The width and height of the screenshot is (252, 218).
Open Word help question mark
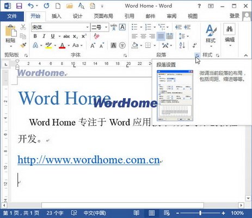(199, 6)
